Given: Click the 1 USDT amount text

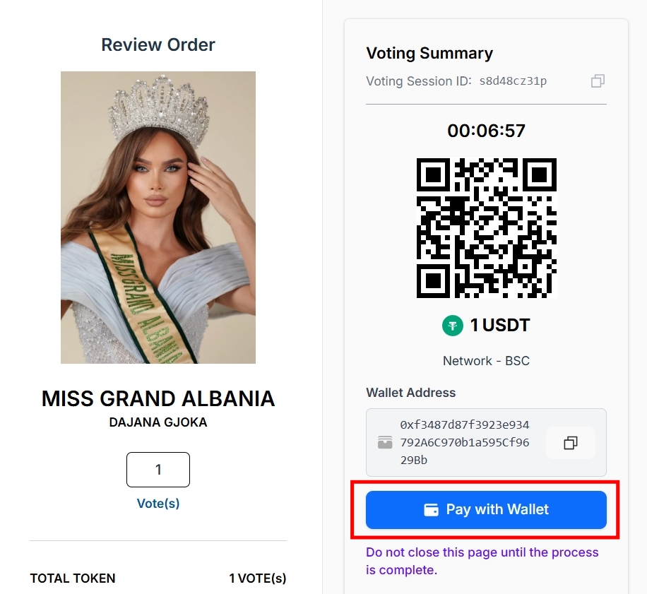Looking at the screenshot, I should click(x=500, y=326).
